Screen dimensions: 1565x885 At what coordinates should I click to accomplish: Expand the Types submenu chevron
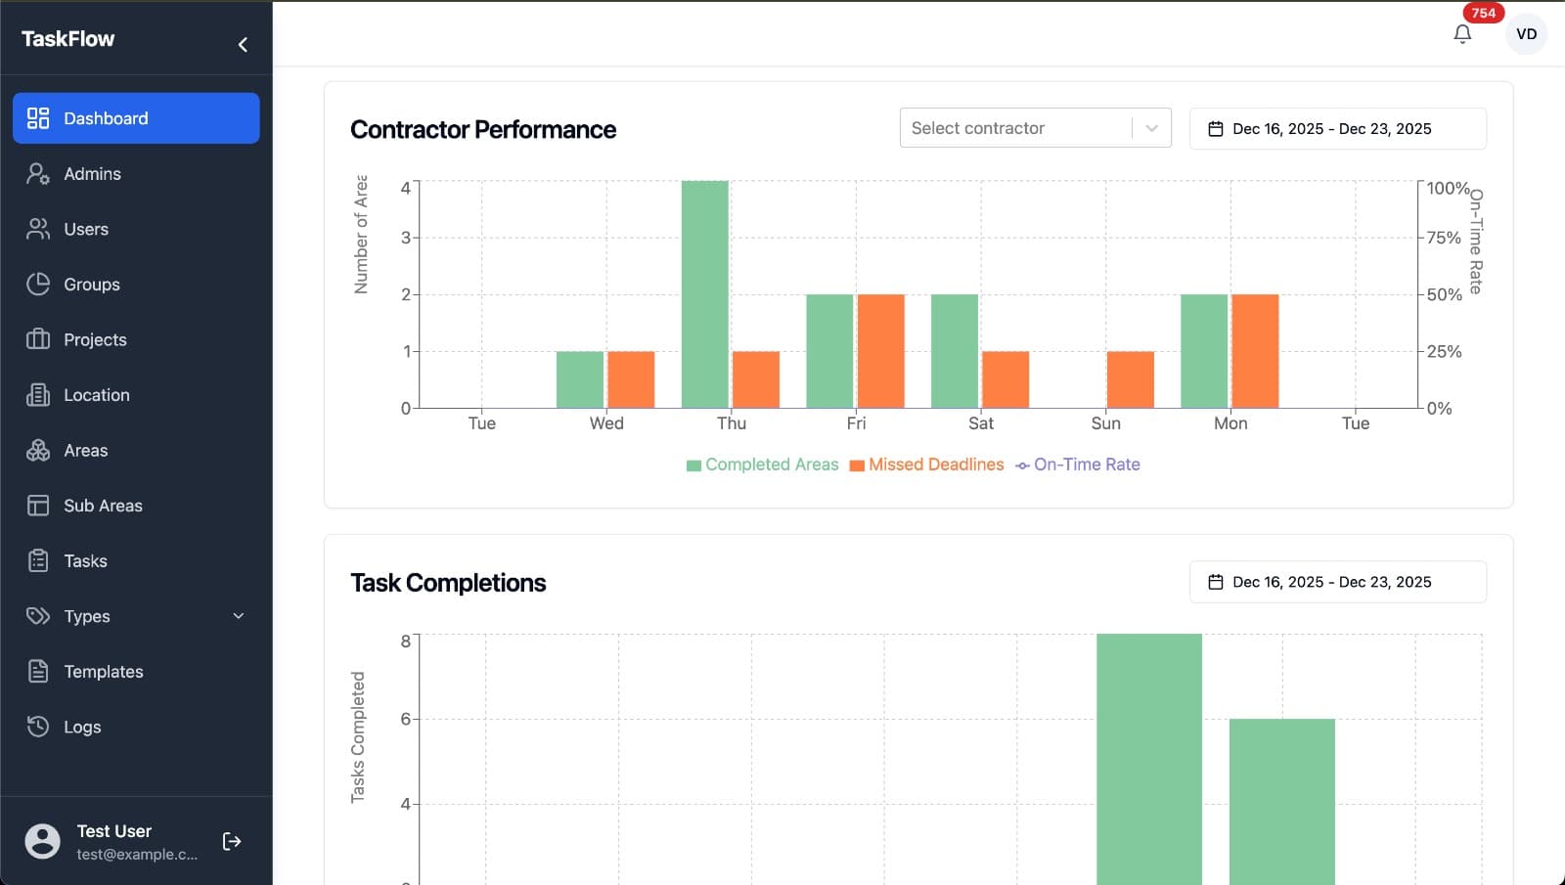(x=239, y=616)
